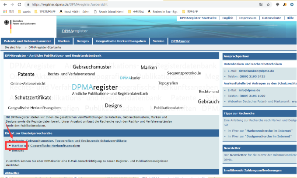Email info@dpma.de link
This screenshot has width=297, height=178.
(249, 90)
